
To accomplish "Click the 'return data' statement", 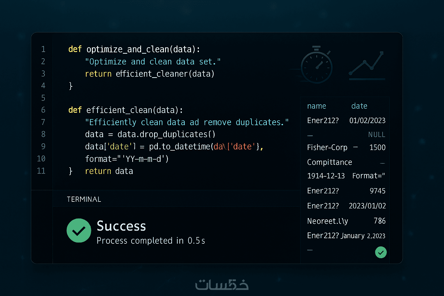I will 109,171.
